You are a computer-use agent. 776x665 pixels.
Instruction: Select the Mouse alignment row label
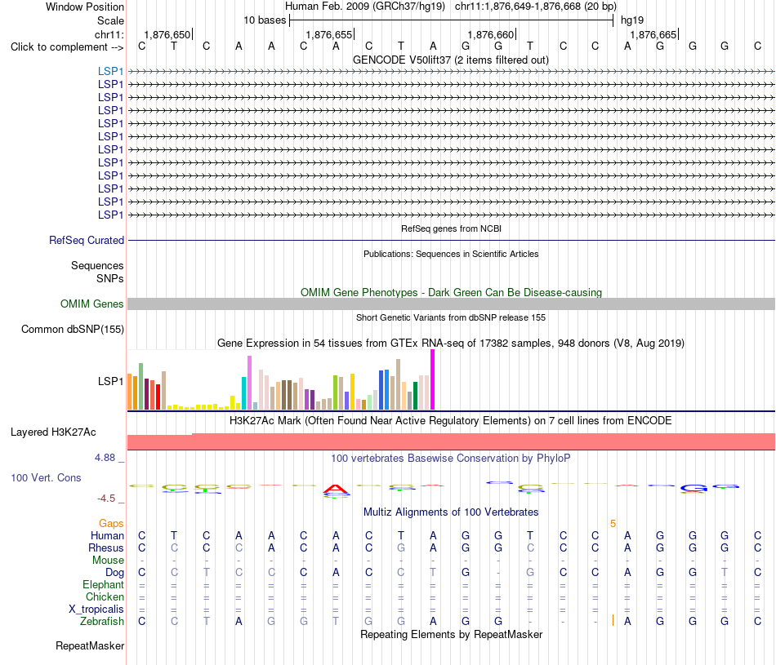click(108, 561)
